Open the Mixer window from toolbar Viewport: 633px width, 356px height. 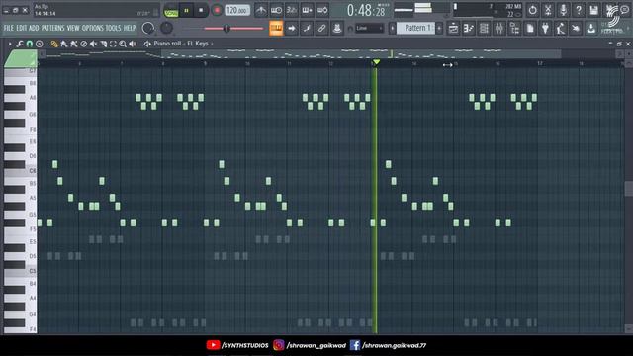click(499, 29)
